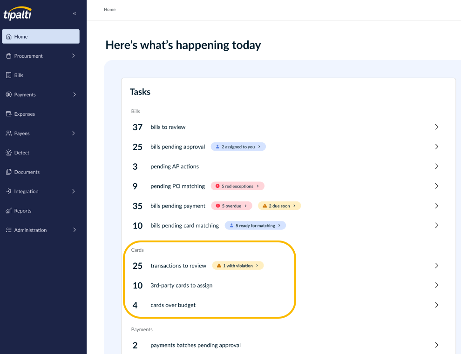
Task: Select the '5 overdue' pill
Action: coord(232,206)
